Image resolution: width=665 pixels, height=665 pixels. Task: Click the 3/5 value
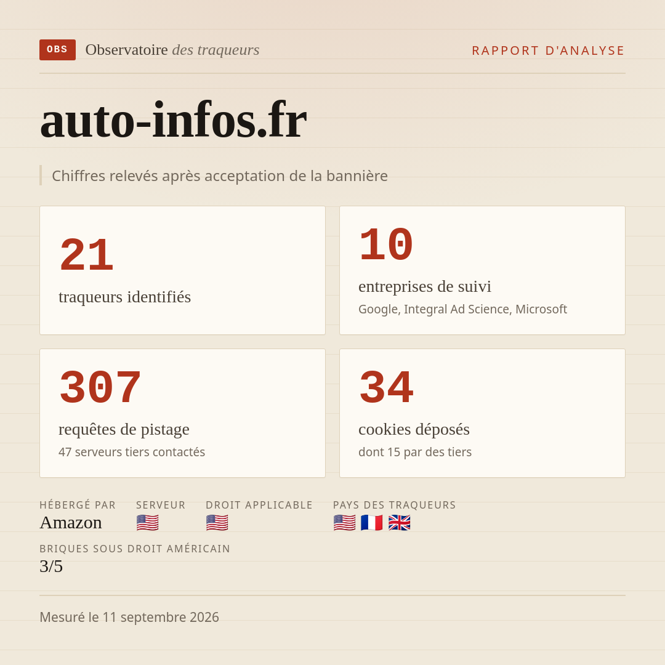[51, 566]
